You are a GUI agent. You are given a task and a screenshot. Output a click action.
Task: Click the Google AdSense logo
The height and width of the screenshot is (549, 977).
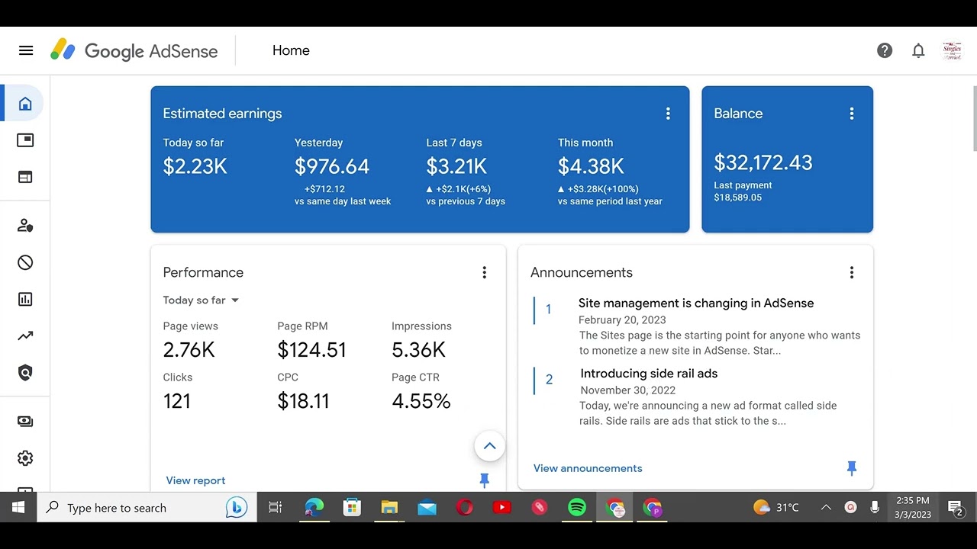click(x=134, y=50)
